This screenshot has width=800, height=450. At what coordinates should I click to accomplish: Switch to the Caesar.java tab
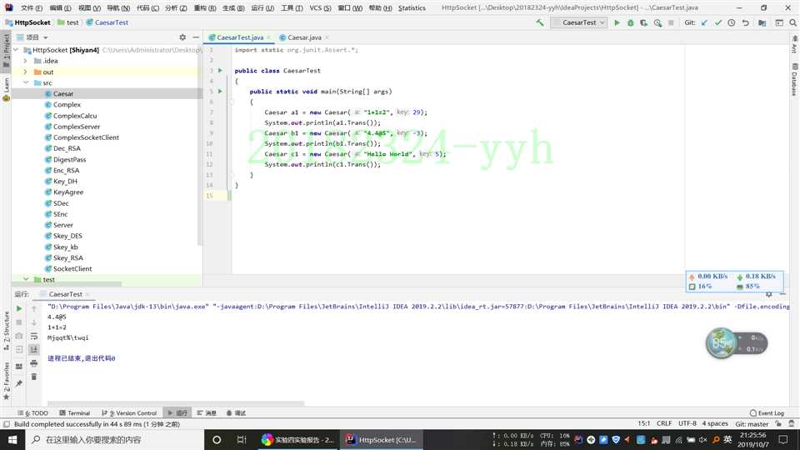(x=305, y=37)
